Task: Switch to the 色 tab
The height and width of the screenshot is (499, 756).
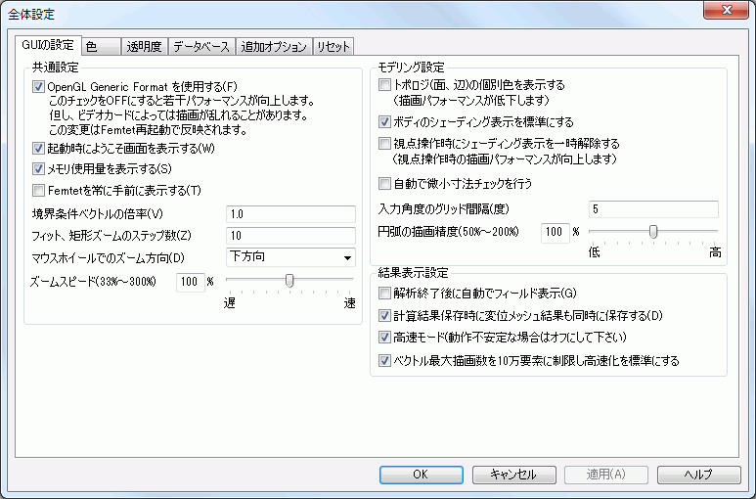Action: coord(92,47)
